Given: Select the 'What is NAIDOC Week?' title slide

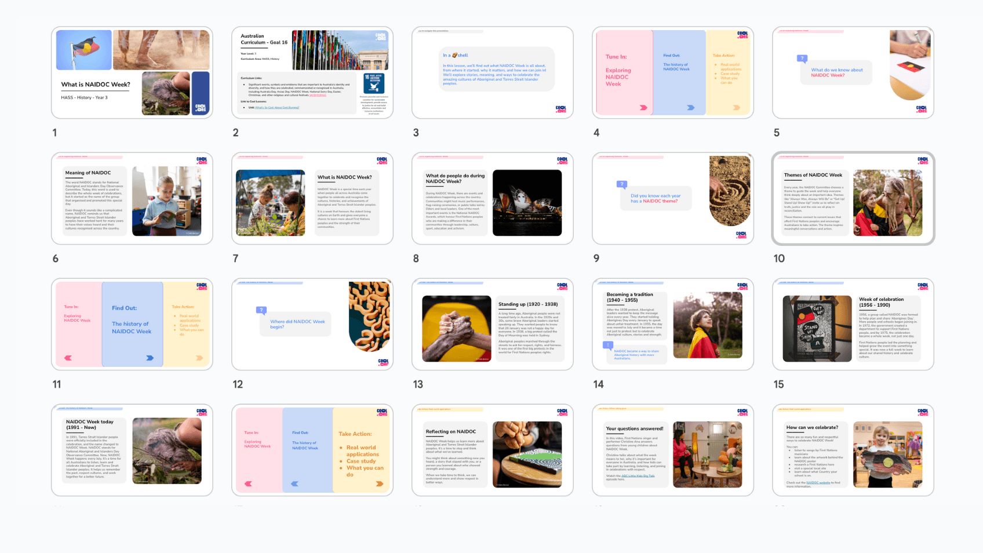Looking at the screenshot, I should (132, 72).
